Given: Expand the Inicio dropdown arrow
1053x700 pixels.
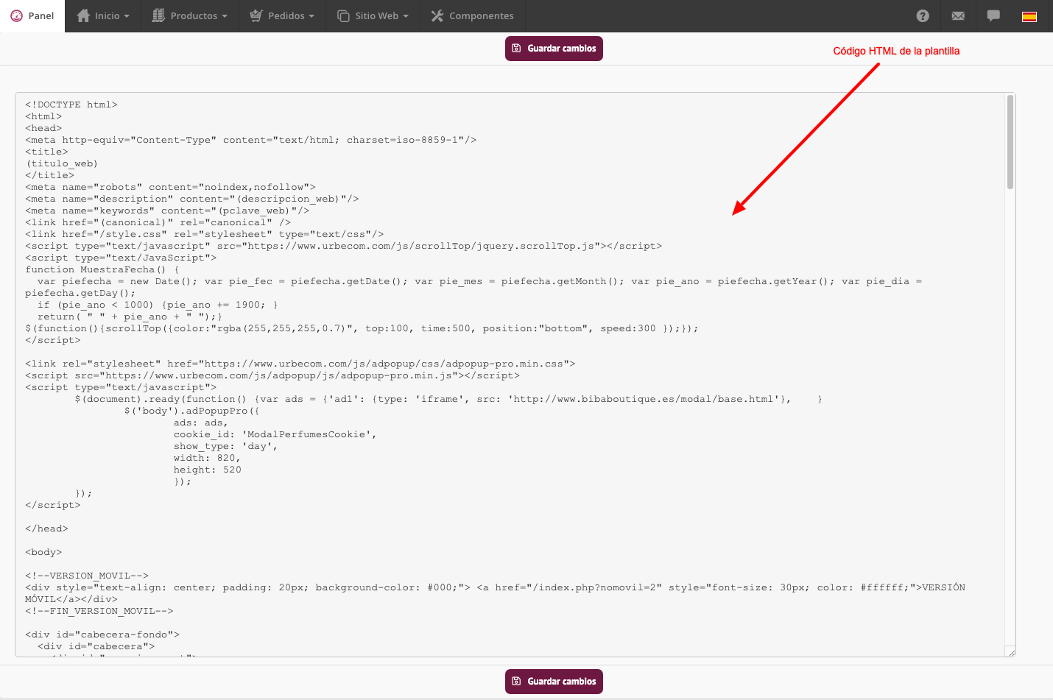Looking at the screenshot, I should point(127,16).
